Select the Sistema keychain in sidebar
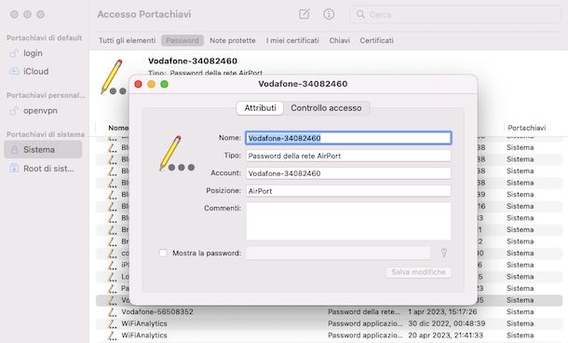568x343 pixels. [43, 149]
